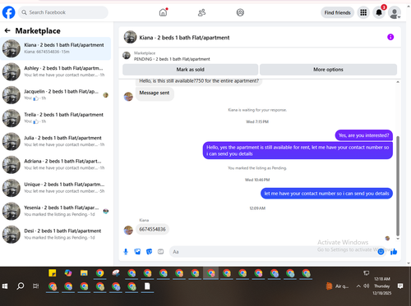The image size is (411, 306).
Task: Open Trella conversation in the list
Action: pos(55,118)
